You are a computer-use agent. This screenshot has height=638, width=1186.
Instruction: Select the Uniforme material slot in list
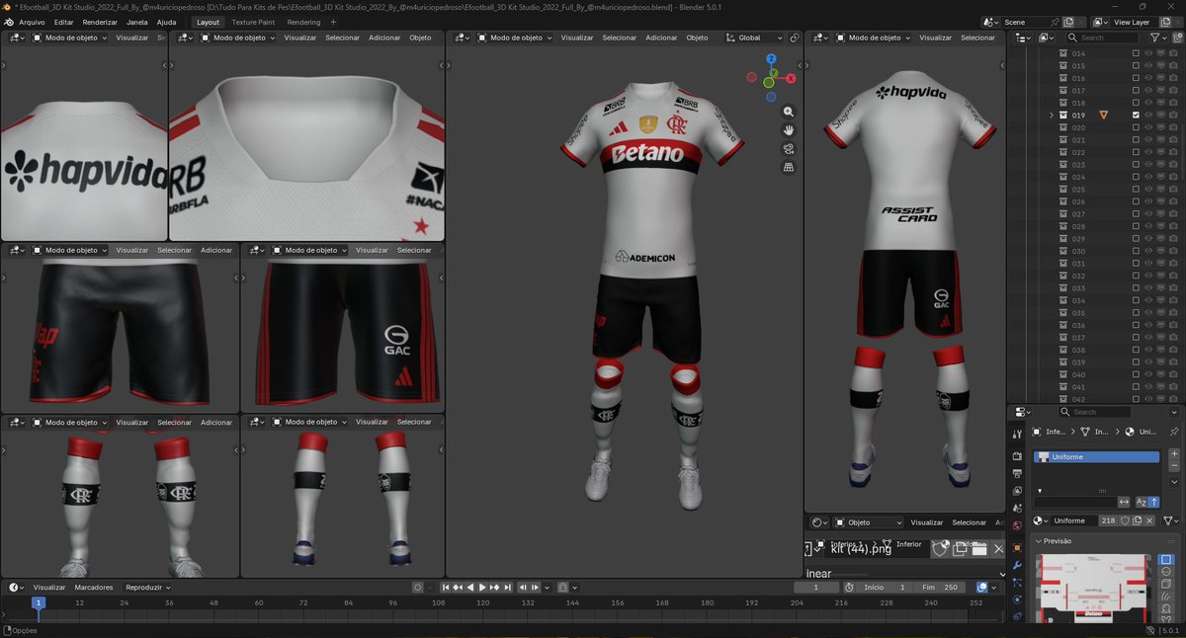[x=1096, y=457]
